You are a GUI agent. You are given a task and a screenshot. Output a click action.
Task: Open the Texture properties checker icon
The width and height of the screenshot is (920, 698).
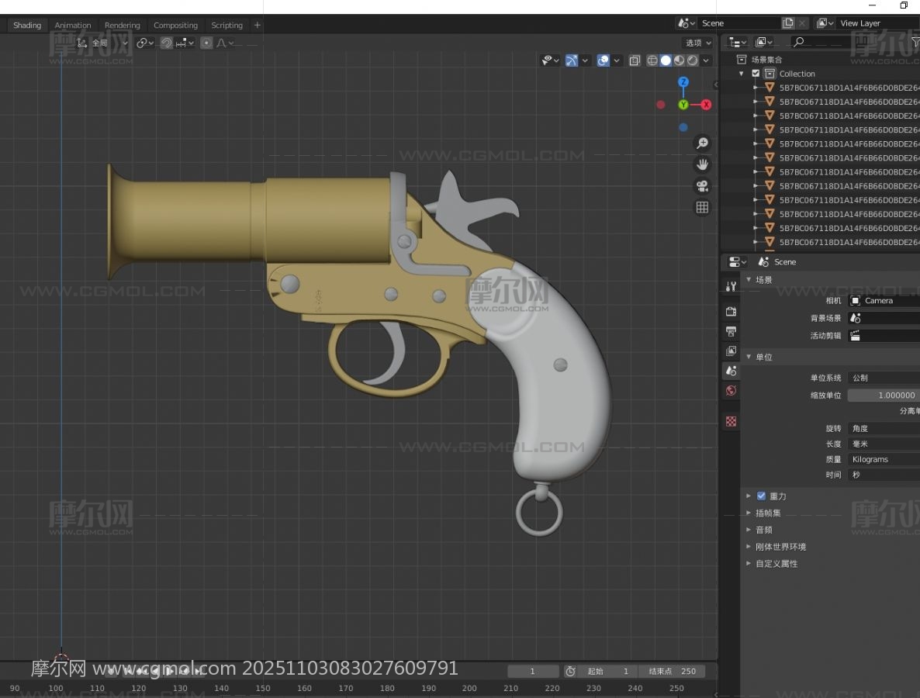(x=731, y=421)
